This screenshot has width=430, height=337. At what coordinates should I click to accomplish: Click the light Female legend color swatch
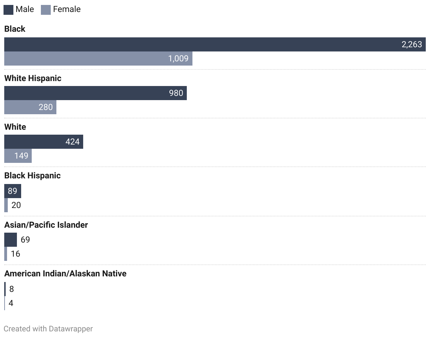[x=46, y=10]
